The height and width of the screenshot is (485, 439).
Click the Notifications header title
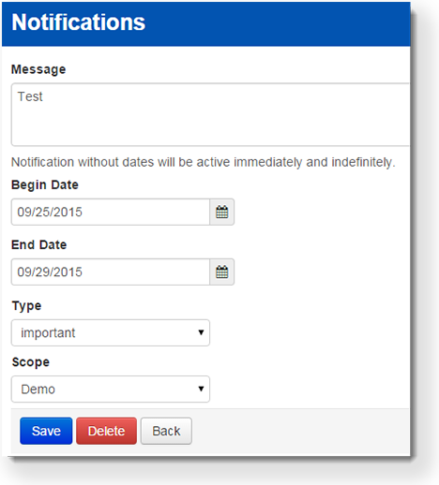click(78, 22)
